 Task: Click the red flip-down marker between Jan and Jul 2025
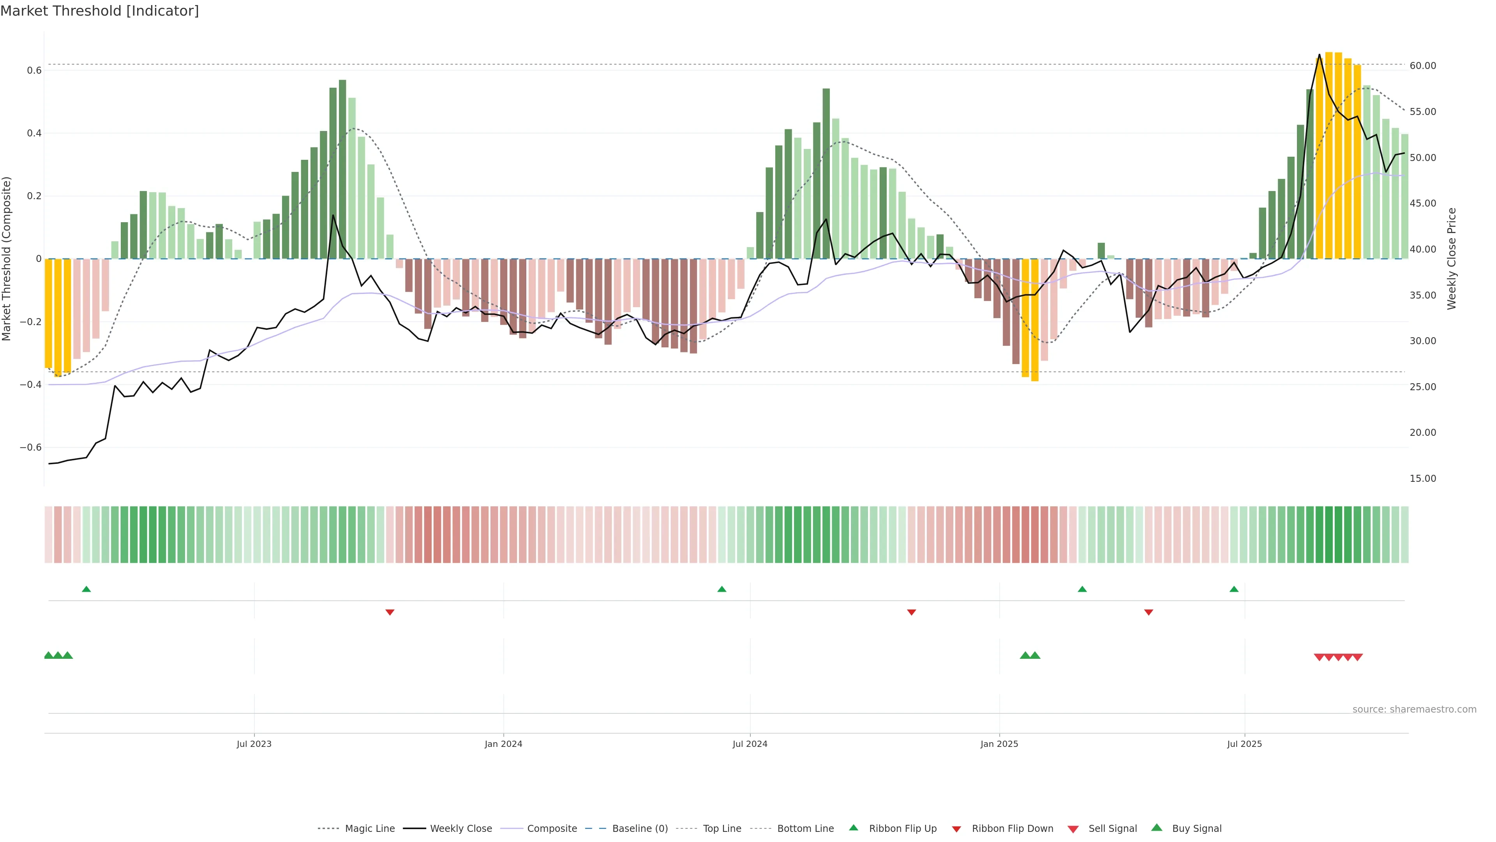point(1148,612)
